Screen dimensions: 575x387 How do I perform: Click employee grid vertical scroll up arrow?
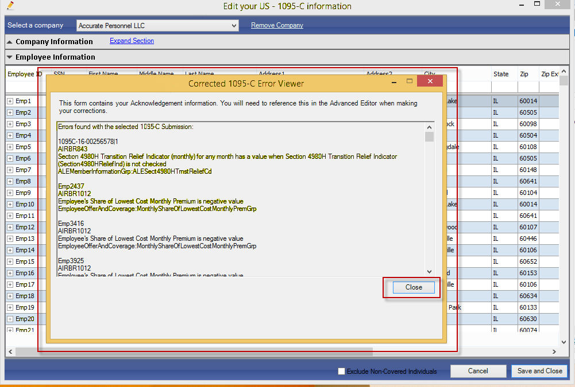click(564, 72)
